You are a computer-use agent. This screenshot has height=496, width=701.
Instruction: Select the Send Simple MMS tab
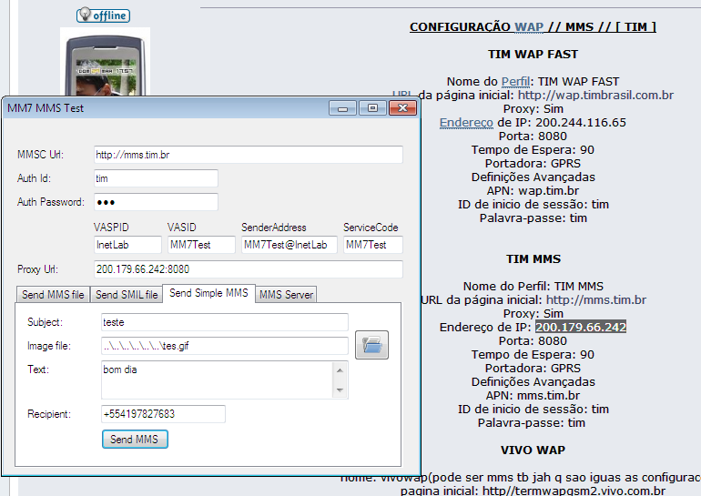[x=208, y=293]
